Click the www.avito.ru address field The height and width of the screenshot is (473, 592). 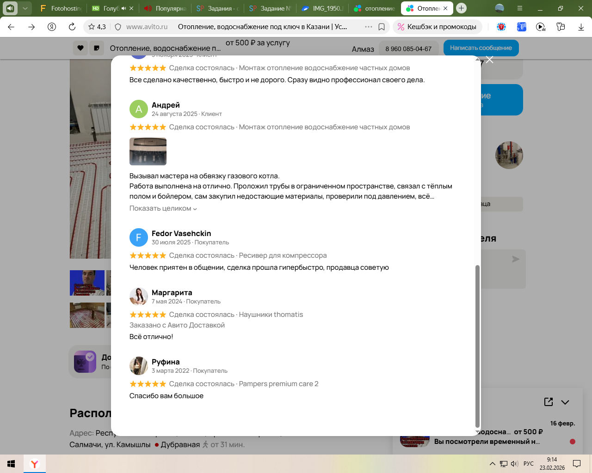point(147,27)
